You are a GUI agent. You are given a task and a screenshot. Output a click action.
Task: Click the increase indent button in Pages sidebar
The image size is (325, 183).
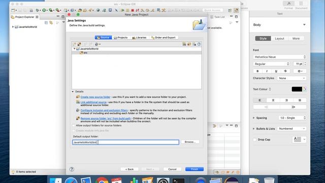(x=293, y=107)
